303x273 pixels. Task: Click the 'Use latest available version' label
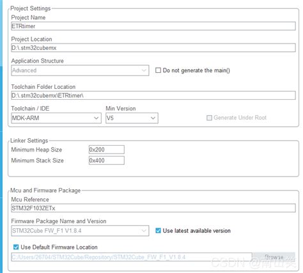tap(196, 231)
